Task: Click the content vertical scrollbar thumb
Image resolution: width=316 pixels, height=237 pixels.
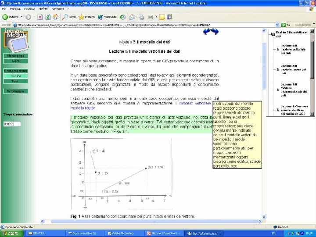Action: (x=264, y=66)
